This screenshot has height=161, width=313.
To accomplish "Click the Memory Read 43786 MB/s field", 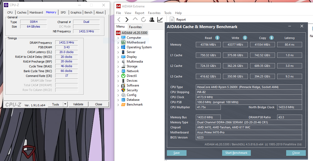I will pos(208,45).
